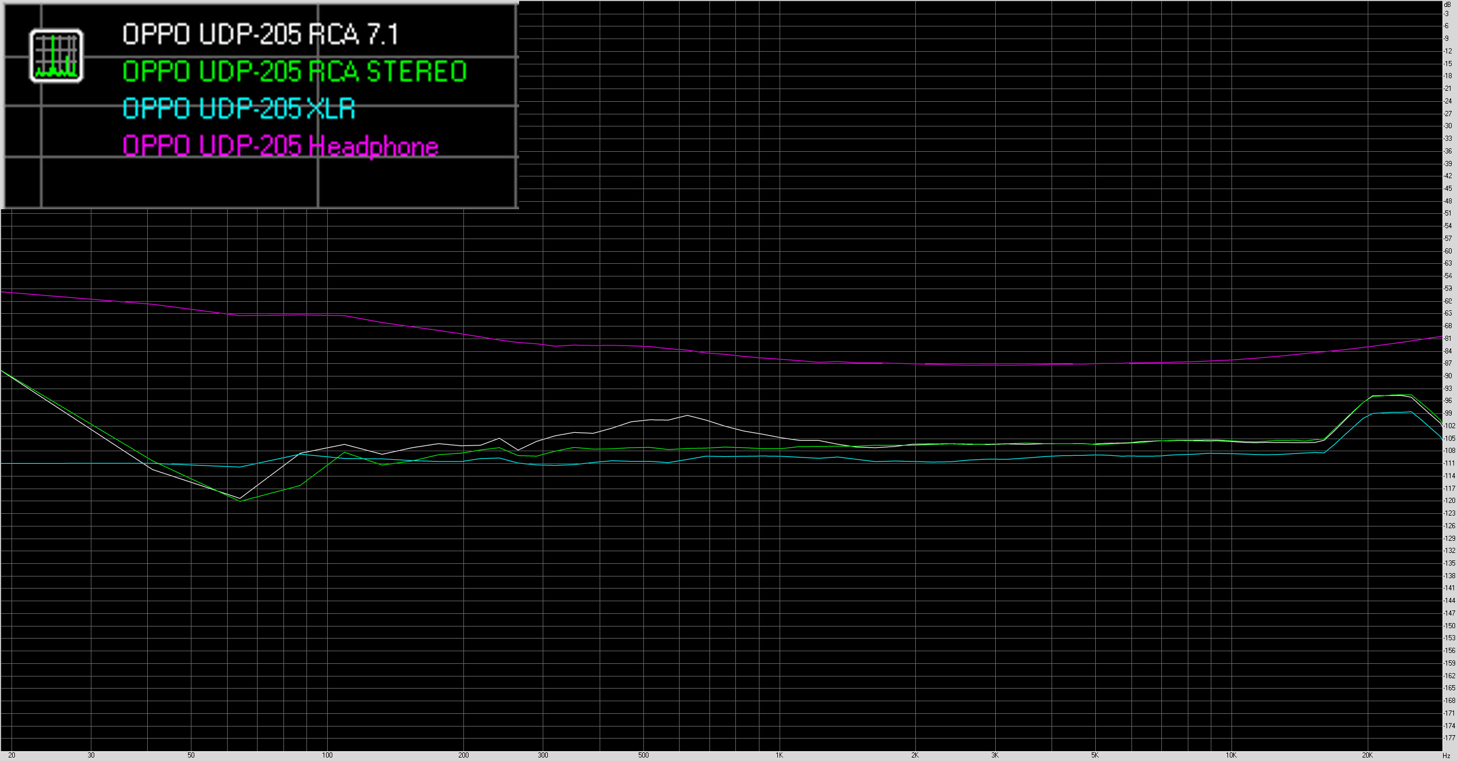This screenshot has height=761, width=1458.
Task: Click the 500 frequency axis label
Action: 643,755
